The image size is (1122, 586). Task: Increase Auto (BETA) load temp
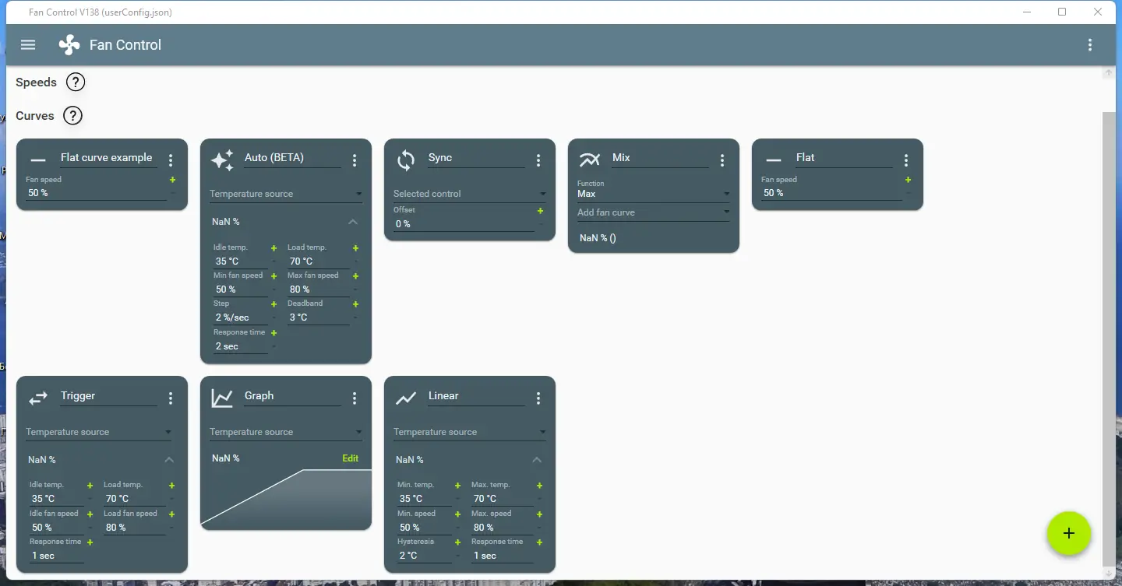click(x=355, y=248)
